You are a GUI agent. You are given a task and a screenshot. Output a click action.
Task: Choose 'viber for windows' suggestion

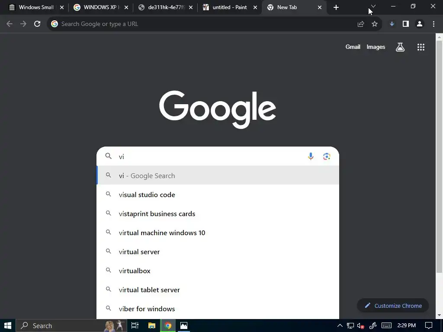pyautogui.click(x=218, y=309)
